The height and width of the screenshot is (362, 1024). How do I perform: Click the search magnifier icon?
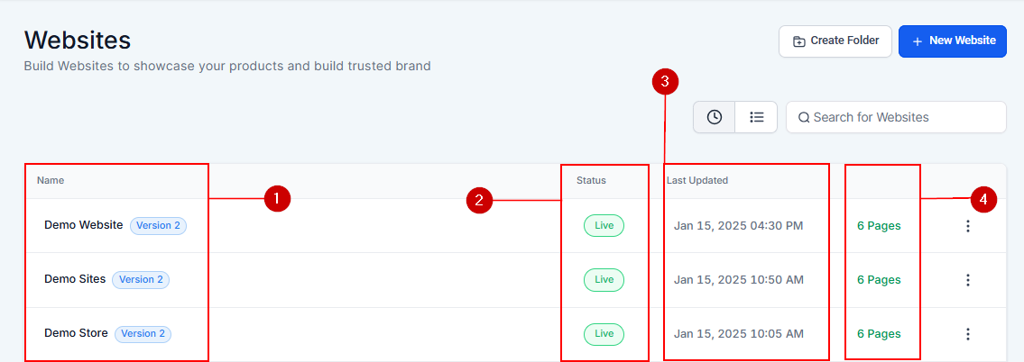(x=804, y=117)
